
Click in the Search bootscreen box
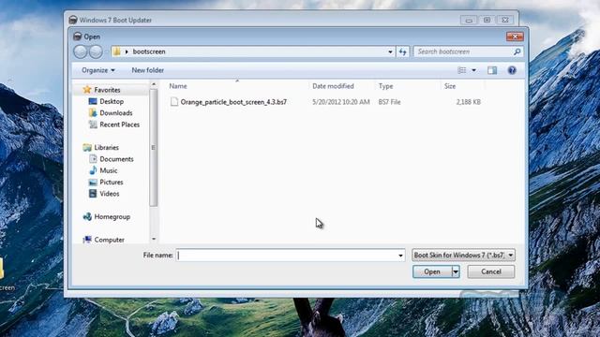(x=463, y=51)
